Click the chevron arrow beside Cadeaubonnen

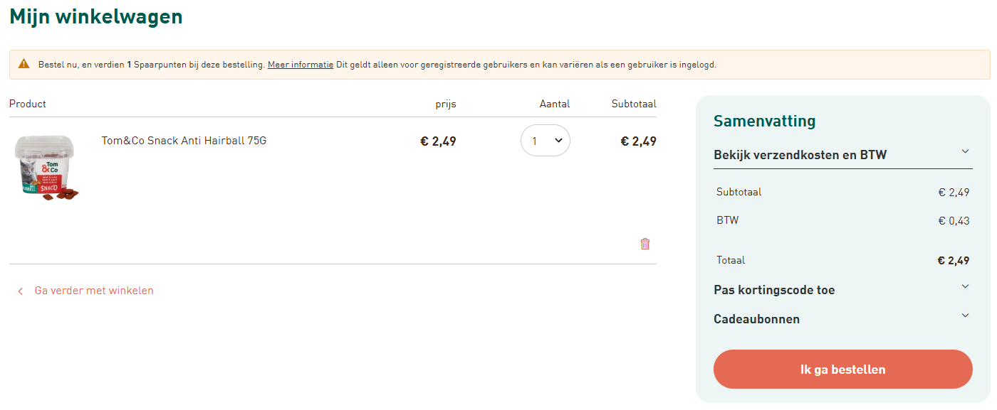[x=965, y=315]
